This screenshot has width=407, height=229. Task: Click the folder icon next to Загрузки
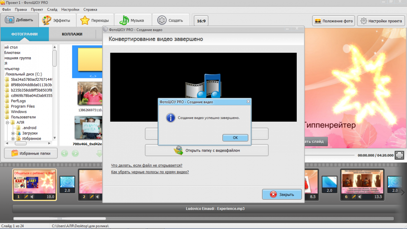point(19,133)
